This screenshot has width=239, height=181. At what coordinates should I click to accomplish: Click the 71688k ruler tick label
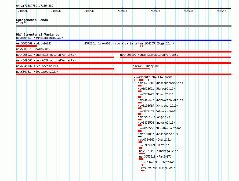click(23, 11)
